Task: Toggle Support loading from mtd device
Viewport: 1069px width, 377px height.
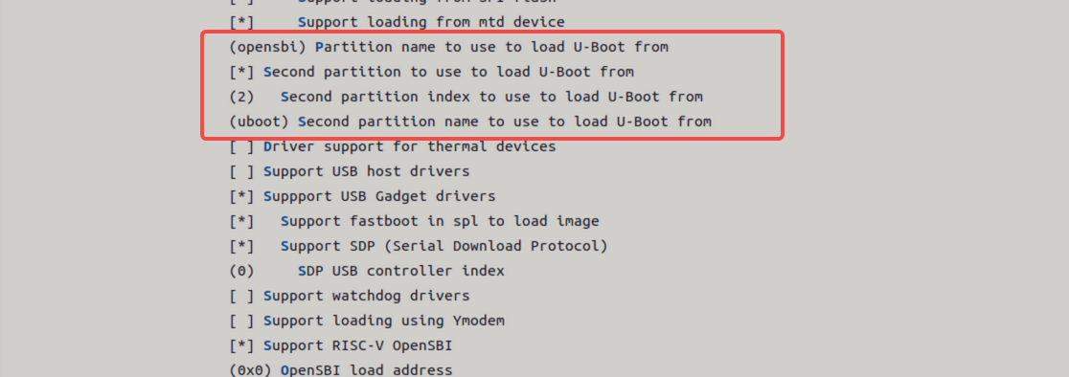Action: (397, 22)
